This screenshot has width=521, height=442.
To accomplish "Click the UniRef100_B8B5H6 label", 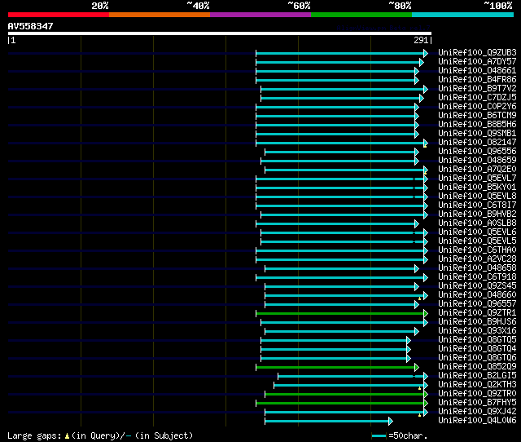I will click(477, 125).
